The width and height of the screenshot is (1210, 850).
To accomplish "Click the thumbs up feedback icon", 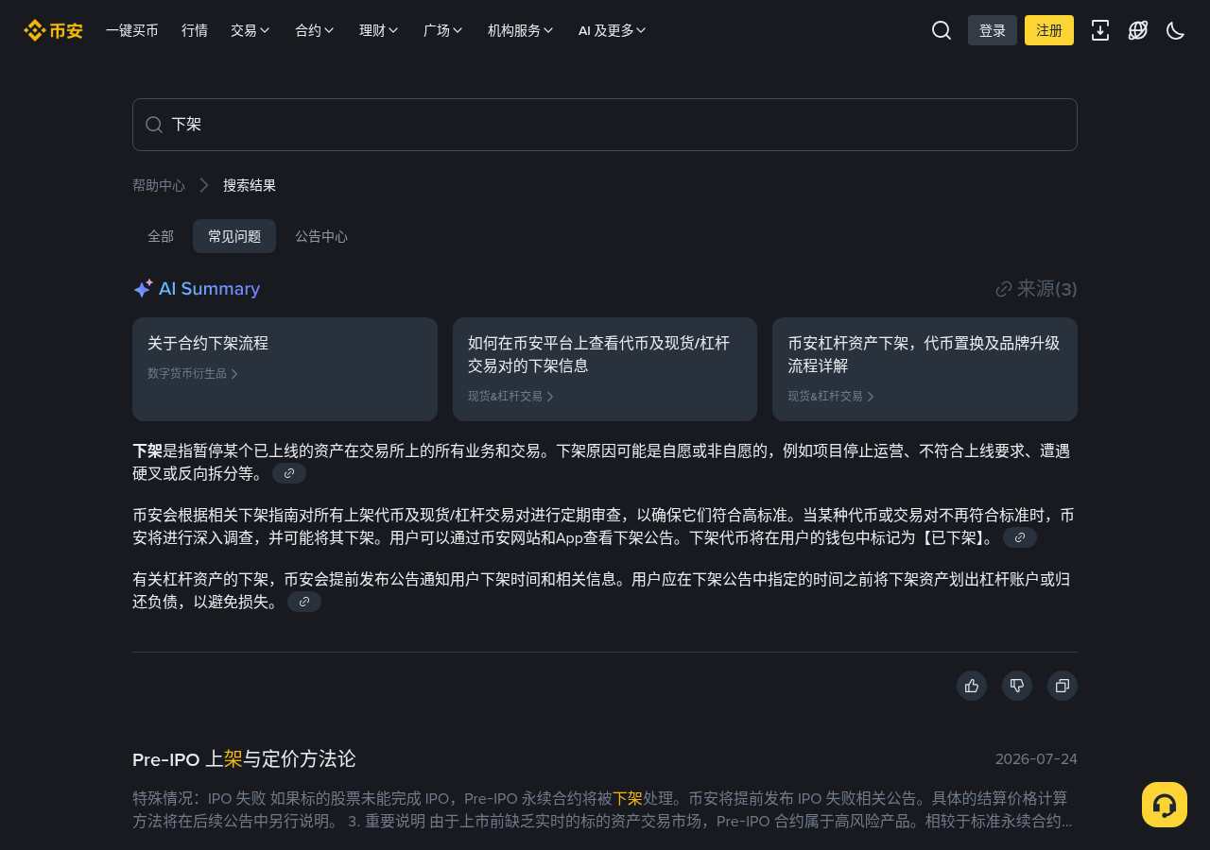I will coord(972,686).
